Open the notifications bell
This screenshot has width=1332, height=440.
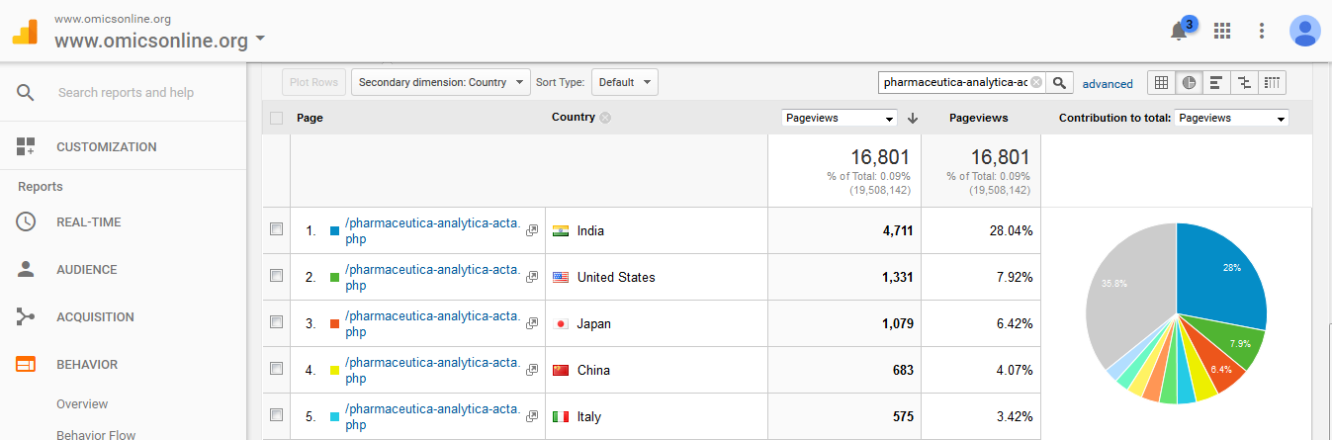pos(1179,32)
